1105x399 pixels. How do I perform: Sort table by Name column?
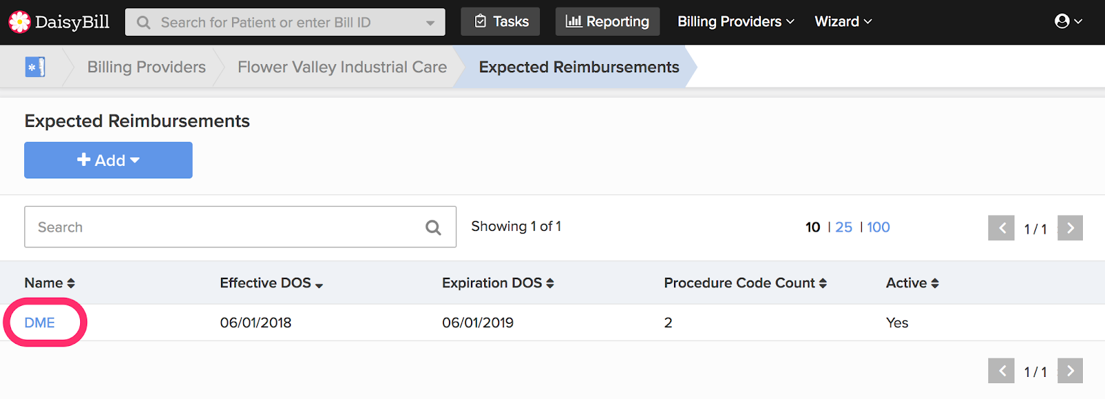tap(50, 283)
